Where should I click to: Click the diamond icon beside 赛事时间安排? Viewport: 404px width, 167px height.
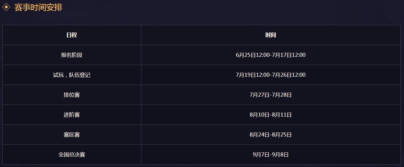[6, 8]
